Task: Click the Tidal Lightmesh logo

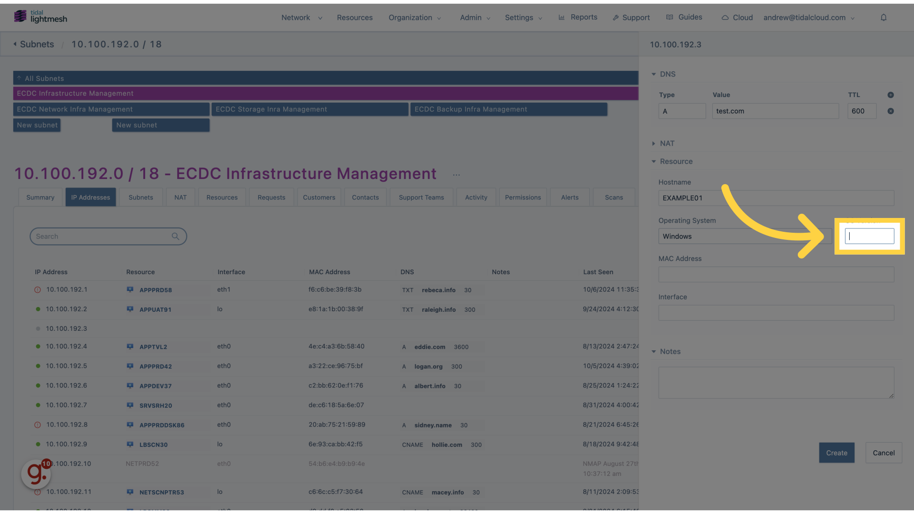Action: point(40,17)
